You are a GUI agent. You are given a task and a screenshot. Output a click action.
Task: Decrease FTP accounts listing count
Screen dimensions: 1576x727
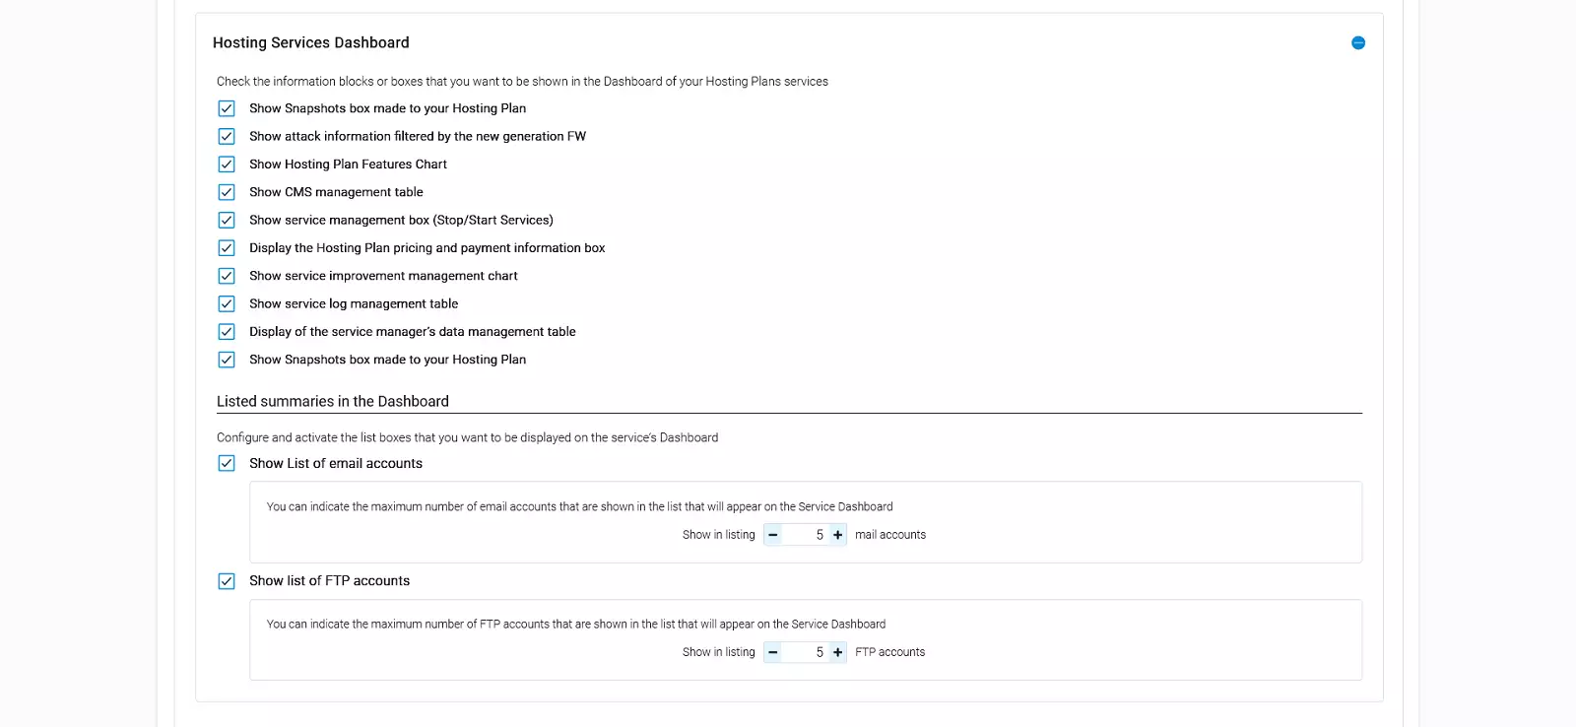pos(773,652)
